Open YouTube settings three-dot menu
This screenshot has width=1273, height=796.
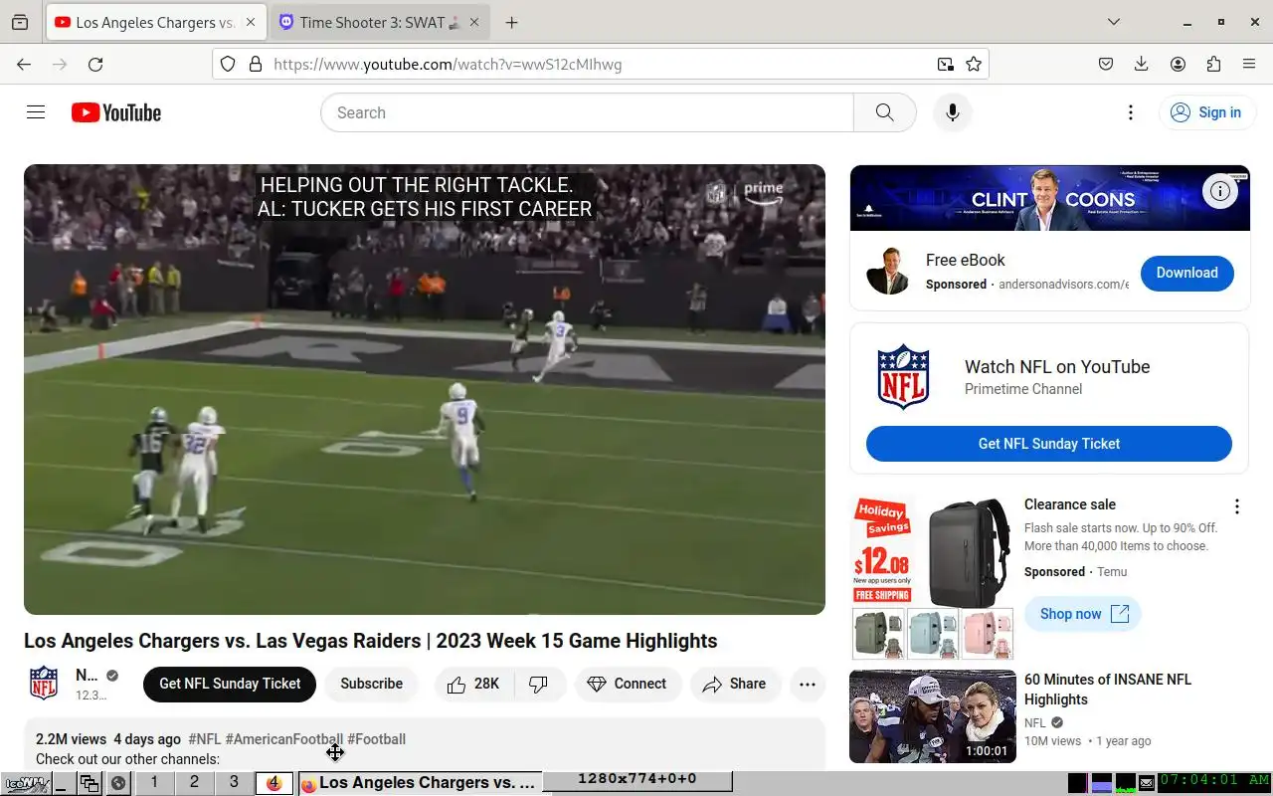click(x=1130, y=112)
